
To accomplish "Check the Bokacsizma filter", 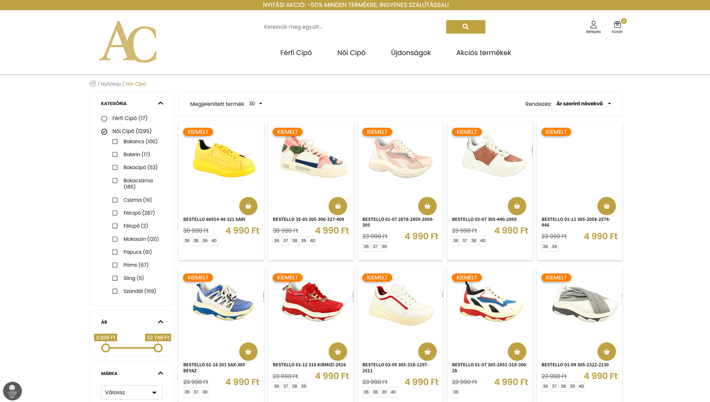I will point(115,181).
